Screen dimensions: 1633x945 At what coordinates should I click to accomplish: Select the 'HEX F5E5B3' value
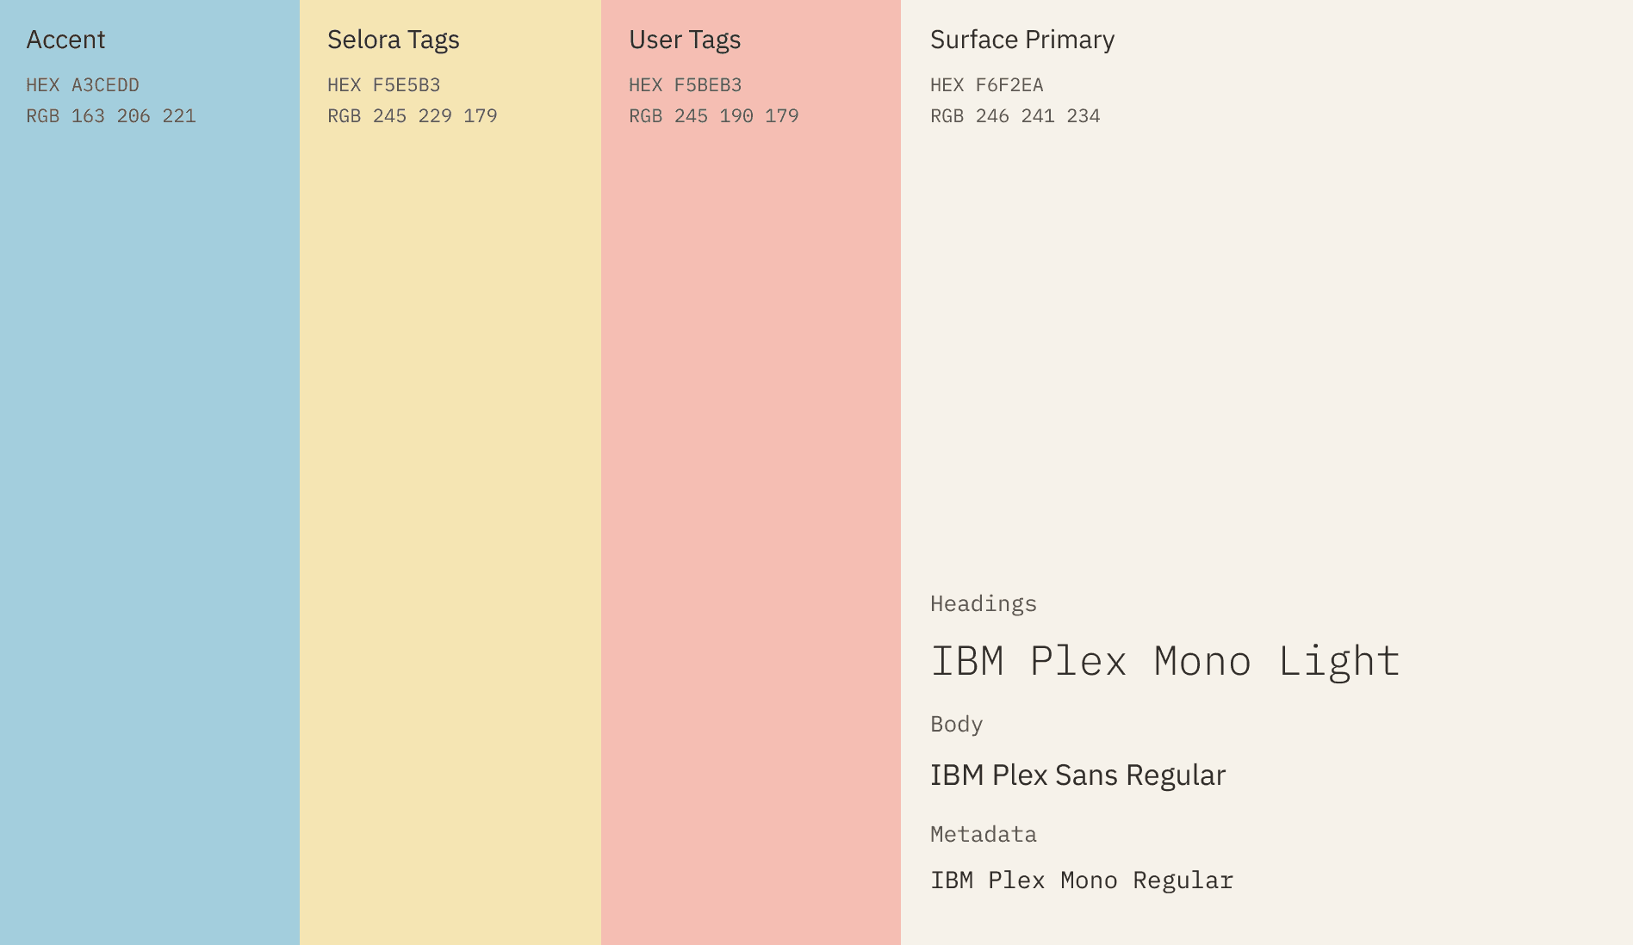click(x=384, y=85)
